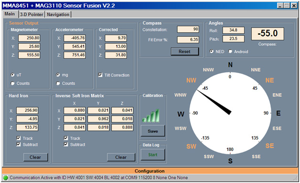Click the black compass needle
The height and width of the screenshot is (183, 300).
click(214, 102)
